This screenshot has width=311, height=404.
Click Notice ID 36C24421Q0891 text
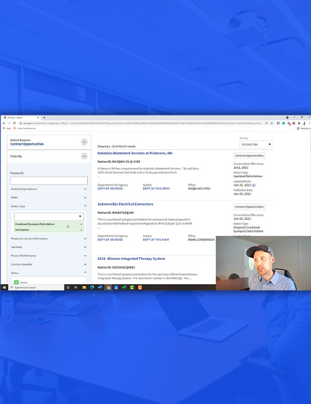coord(116,267)
